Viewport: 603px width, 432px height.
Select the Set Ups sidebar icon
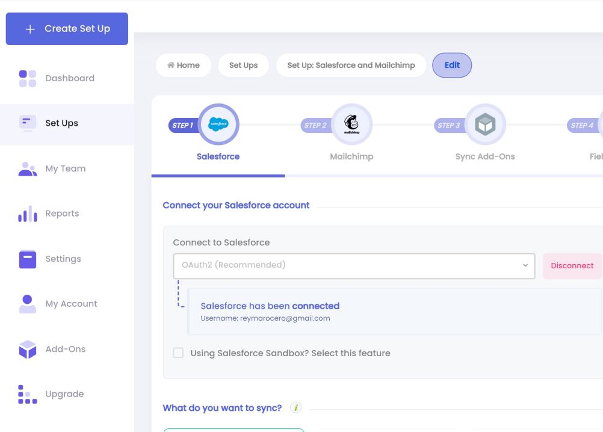(x=28, y=123)
